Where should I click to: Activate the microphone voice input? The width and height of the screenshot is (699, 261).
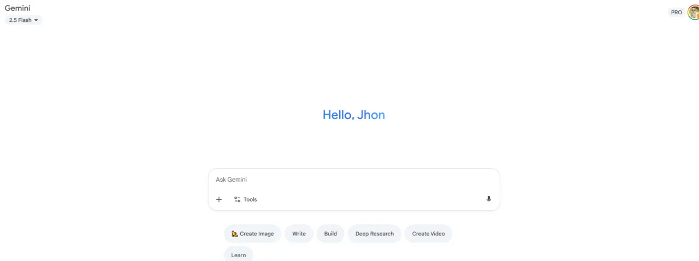pos(489,199)
